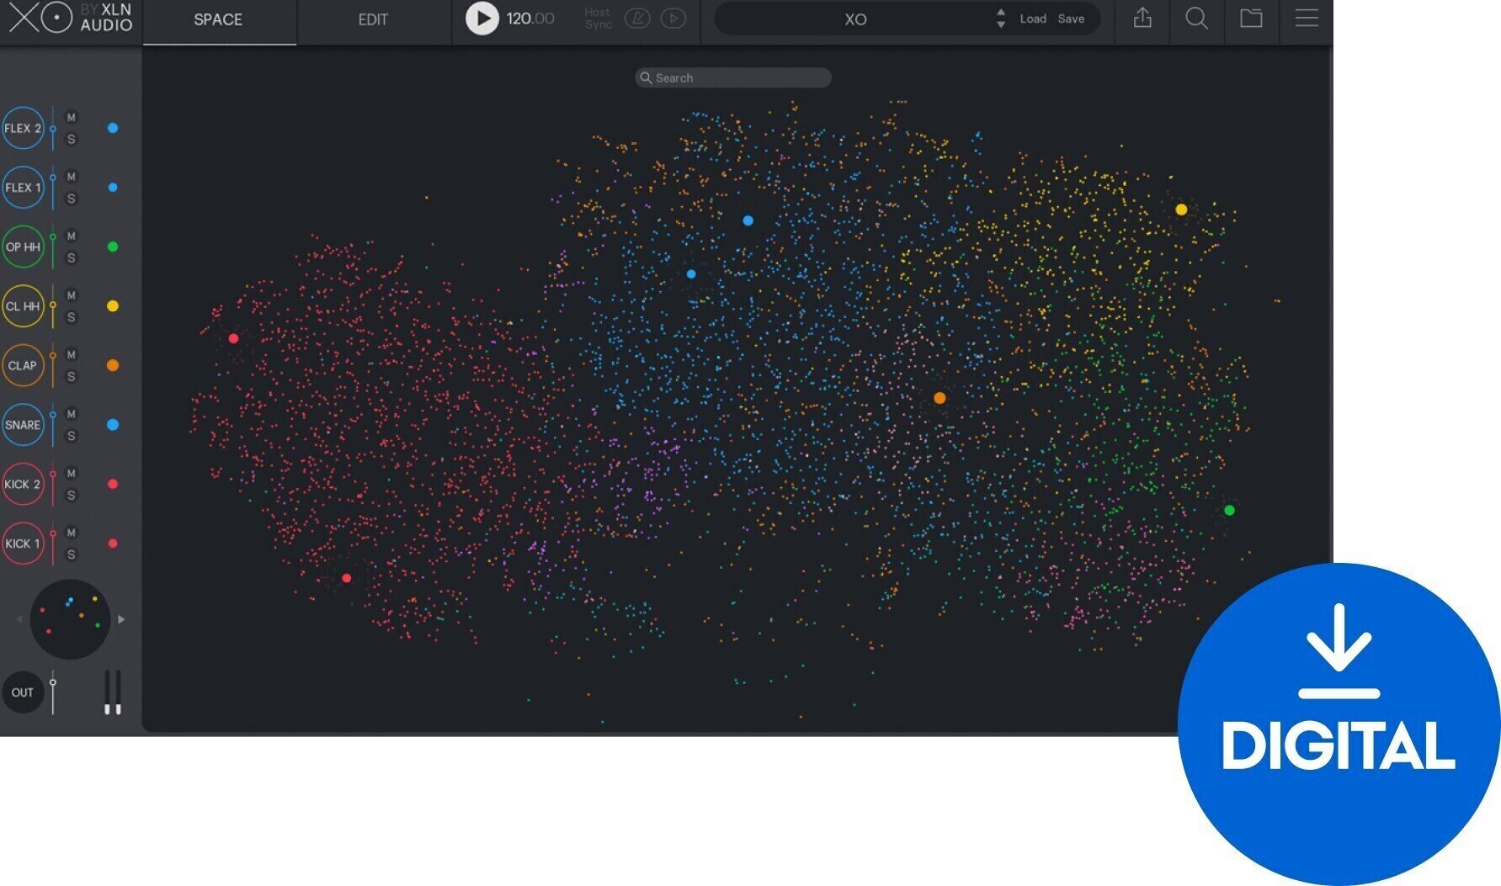This screenshot has width=1501, height=886.
Task: Click the OUT volume slider handle
Action: (53, 682)
